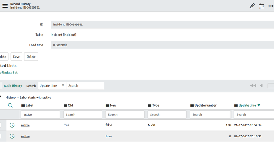Click the '21-07-2025 19:52:14' update time cell
Viewport: 274px width, 142px height.
[248, 125]
